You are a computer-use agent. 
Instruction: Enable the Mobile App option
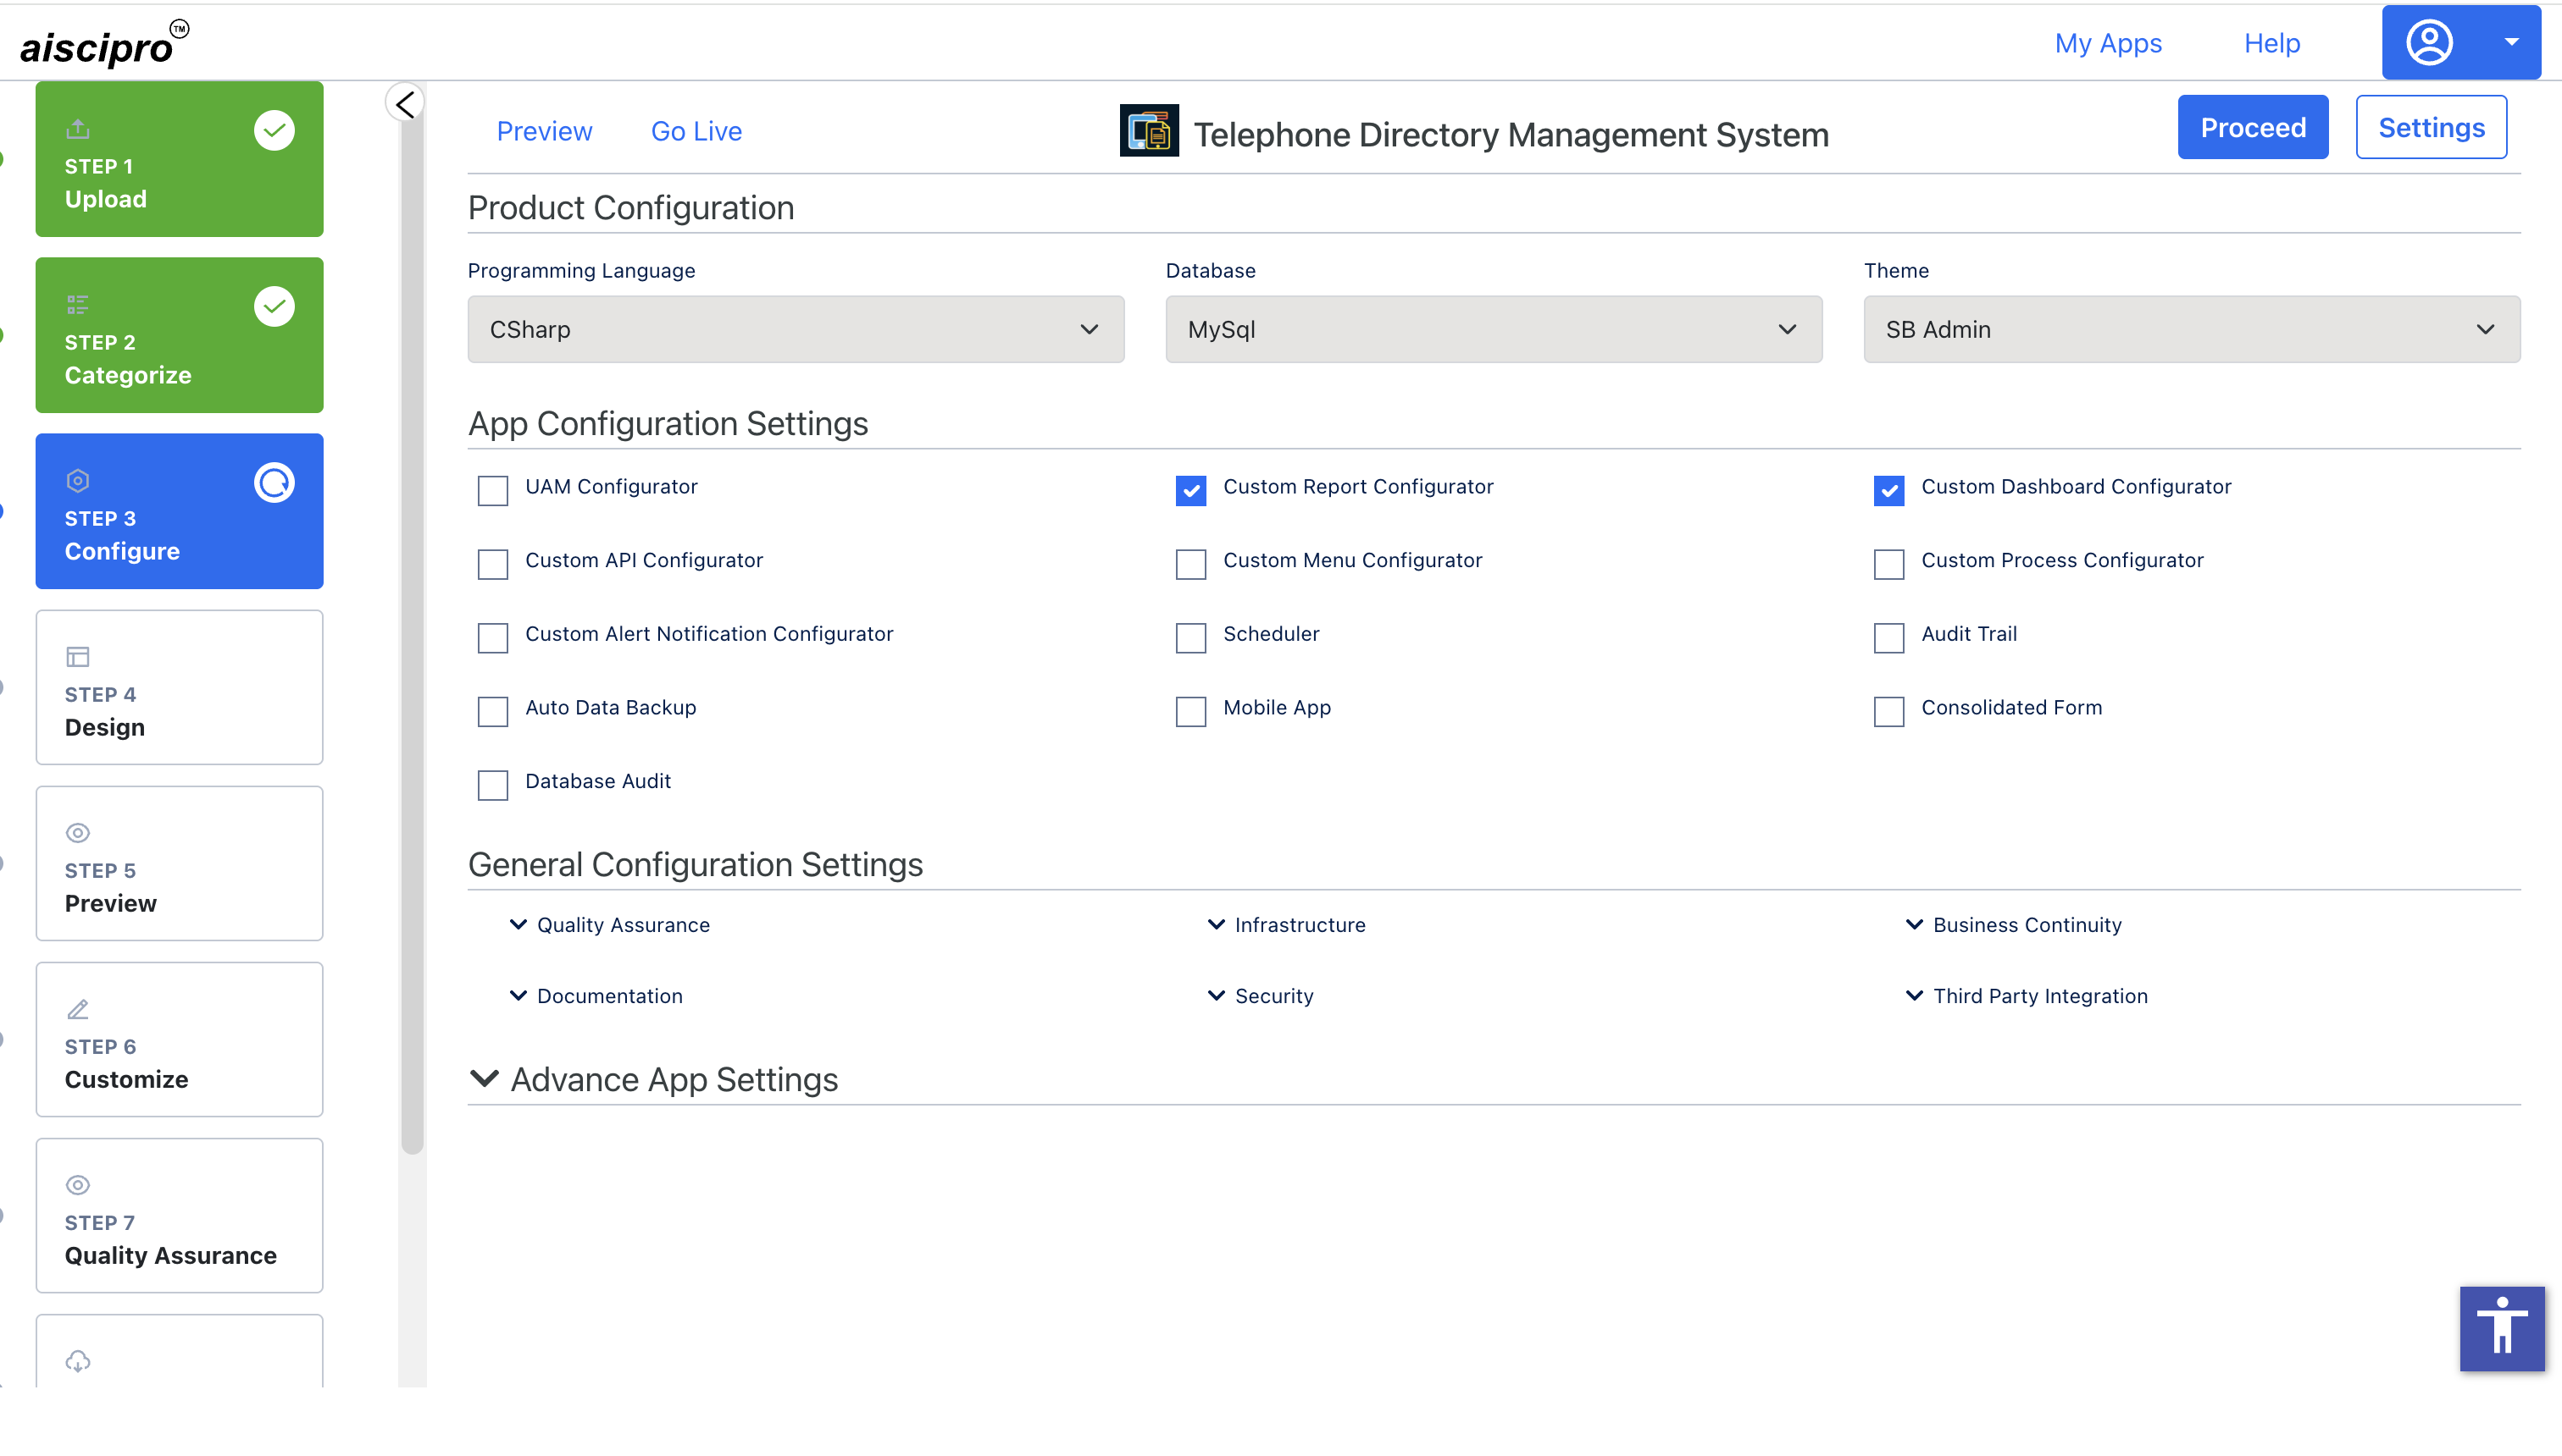(x=1191, y=711)
